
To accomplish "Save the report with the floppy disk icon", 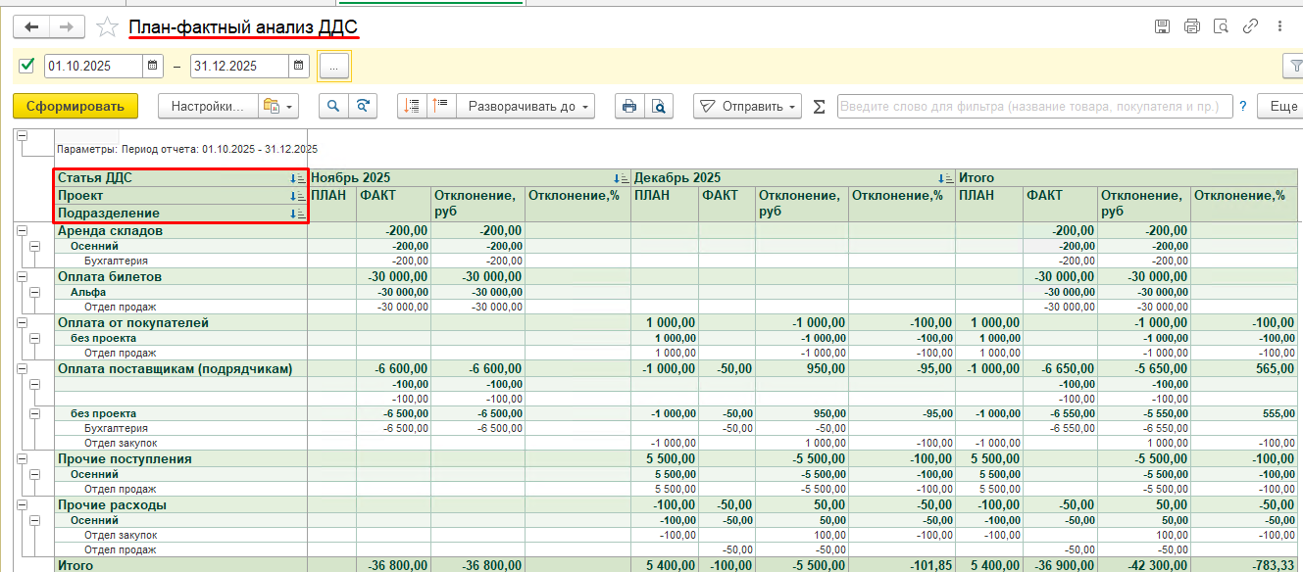I will pos(1162,26).
